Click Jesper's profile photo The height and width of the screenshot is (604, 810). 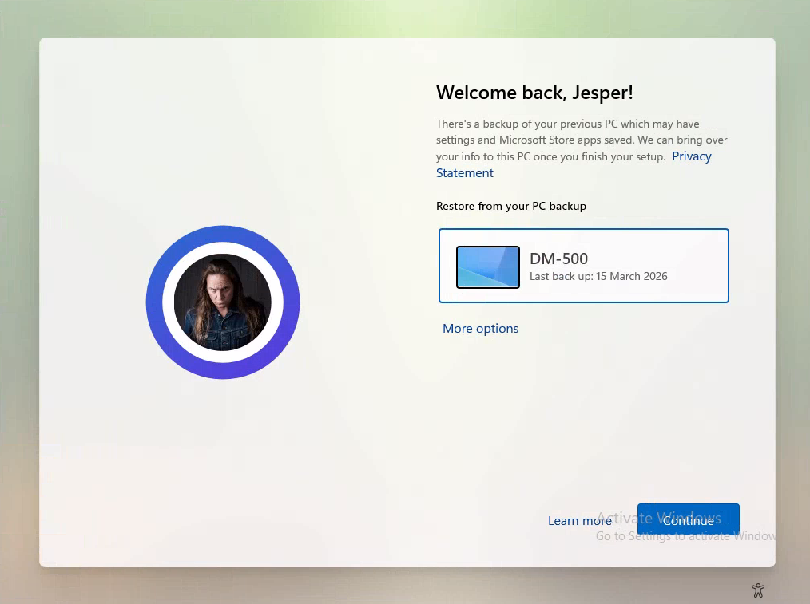tap(223, 302)
